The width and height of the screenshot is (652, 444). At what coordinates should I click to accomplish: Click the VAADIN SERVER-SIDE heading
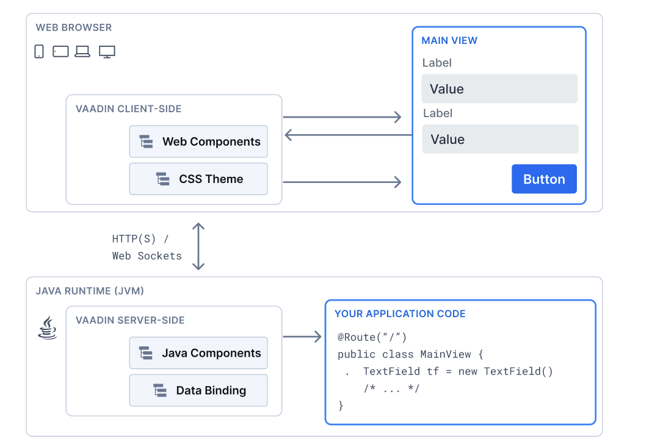click(130, 320)
